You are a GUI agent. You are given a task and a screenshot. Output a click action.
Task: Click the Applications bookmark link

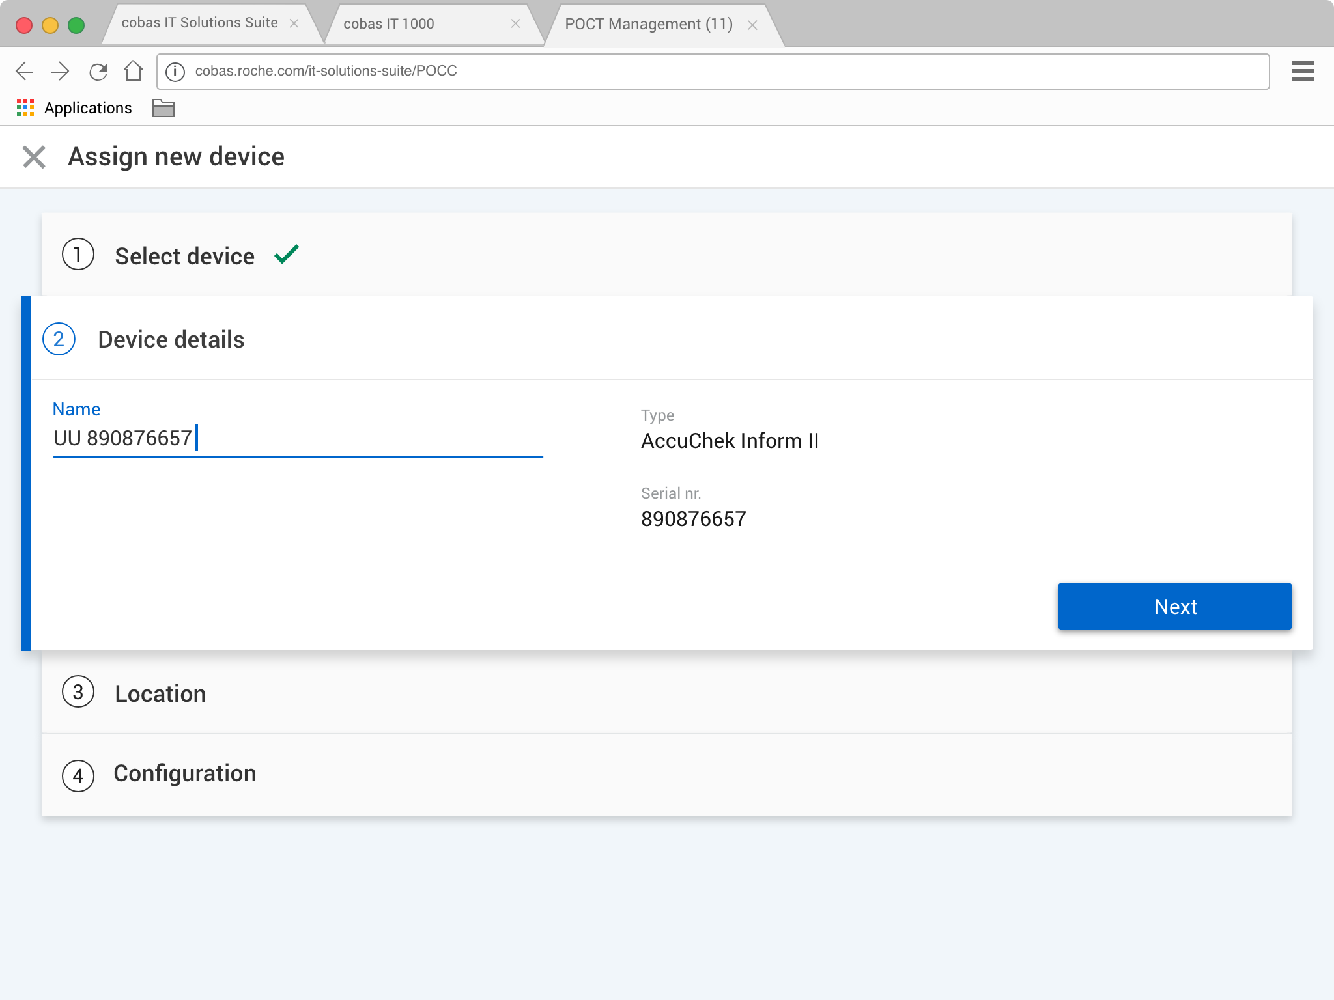click(88, 108)
